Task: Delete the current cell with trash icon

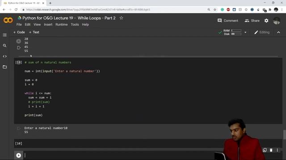Action: tap(271, 150)
